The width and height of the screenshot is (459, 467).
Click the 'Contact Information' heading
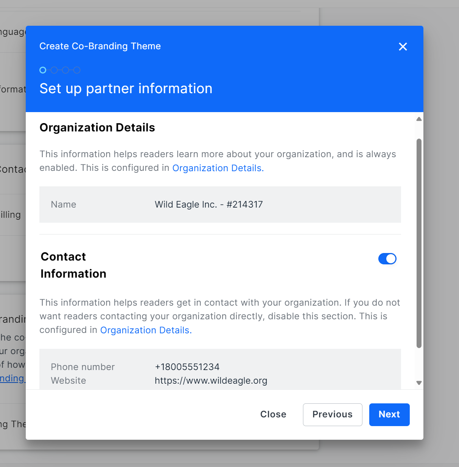73,265
